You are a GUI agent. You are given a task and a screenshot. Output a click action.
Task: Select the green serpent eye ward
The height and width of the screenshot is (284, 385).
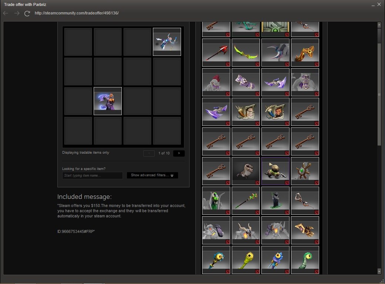point(305,260)
